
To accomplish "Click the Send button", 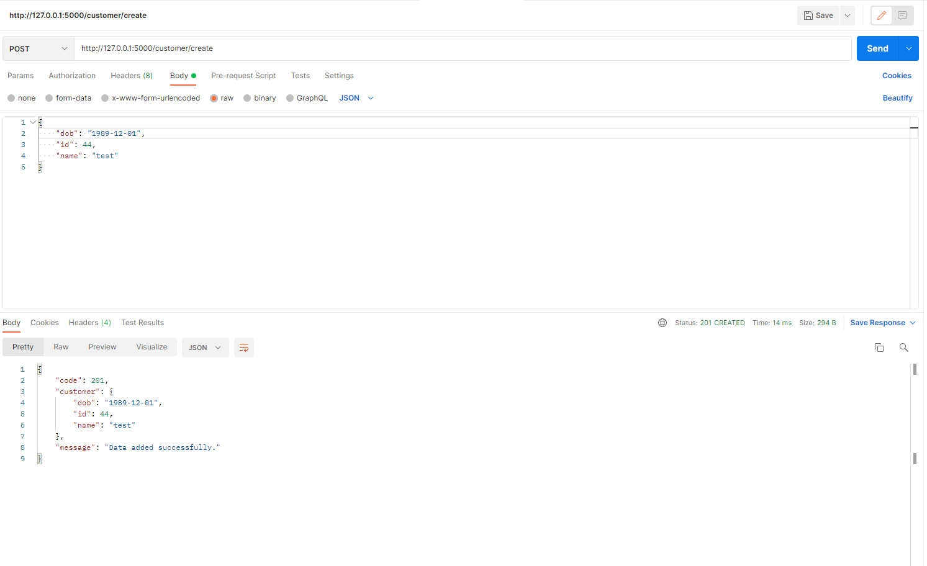I will click(878, 48).
